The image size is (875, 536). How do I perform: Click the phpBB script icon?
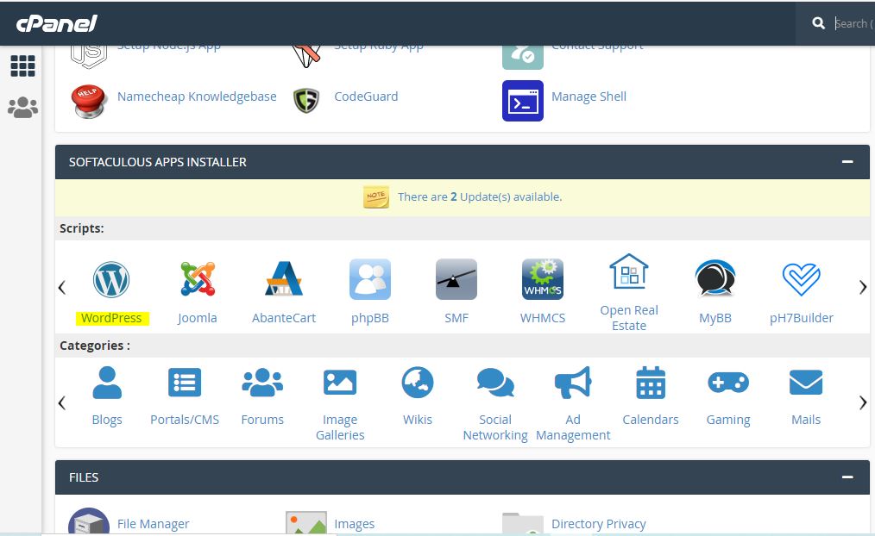(x=370, y=279)
